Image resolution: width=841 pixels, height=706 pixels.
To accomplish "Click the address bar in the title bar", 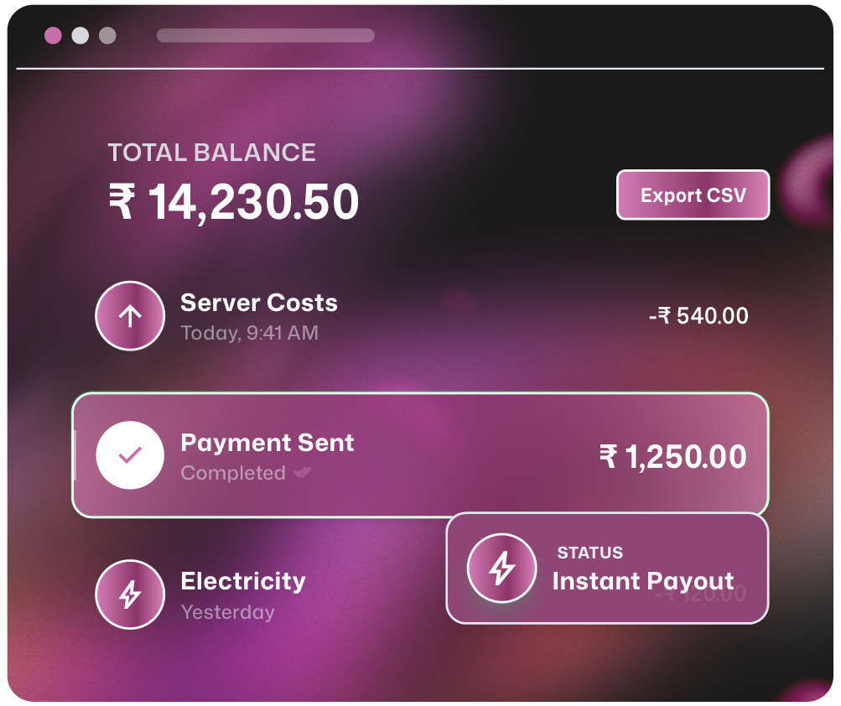I will [265, 35].
